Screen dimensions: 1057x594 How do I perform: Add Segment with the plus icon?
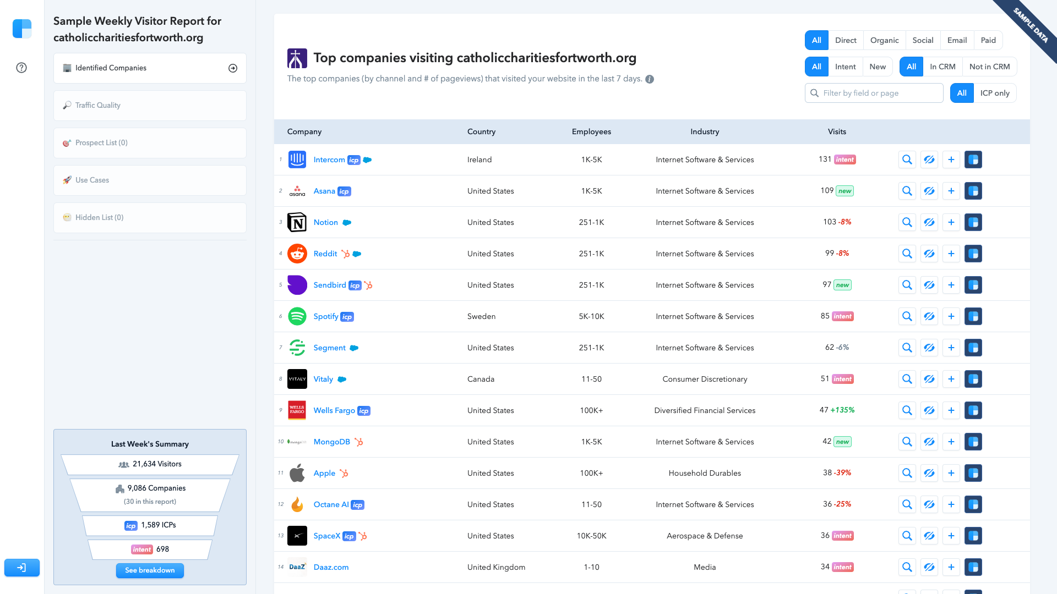pyautogui.click(x=951, y=348)
